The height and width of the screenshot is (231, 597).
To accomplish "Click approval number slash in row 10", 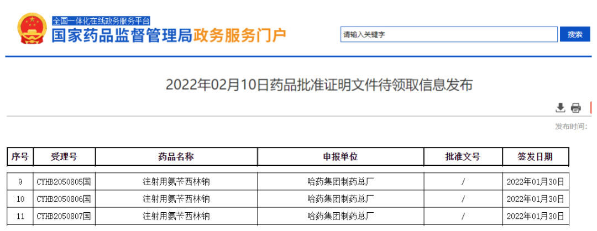I will pos(463,199).
